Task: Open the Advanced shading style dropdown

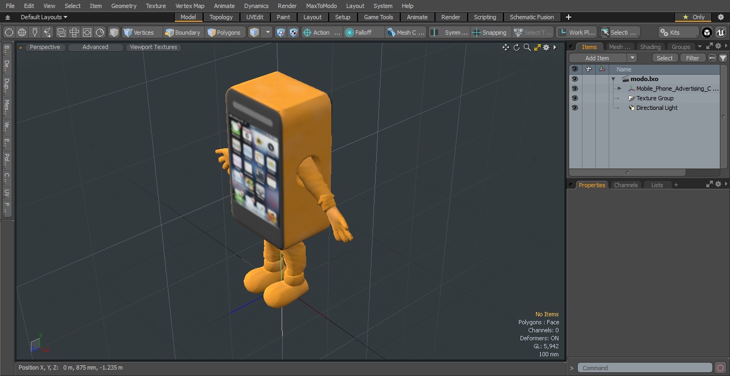Action: [x=95, y=47]
